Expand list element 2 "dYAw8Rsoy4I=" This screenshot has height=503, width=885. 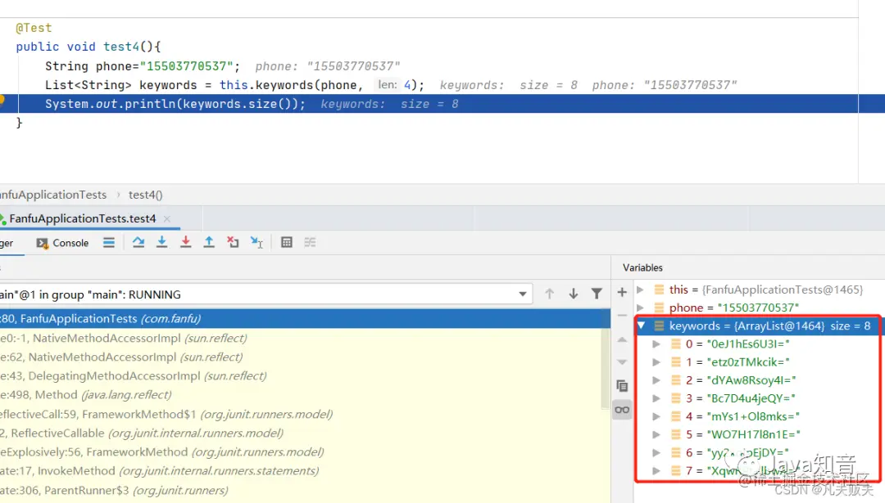point(656,380)
